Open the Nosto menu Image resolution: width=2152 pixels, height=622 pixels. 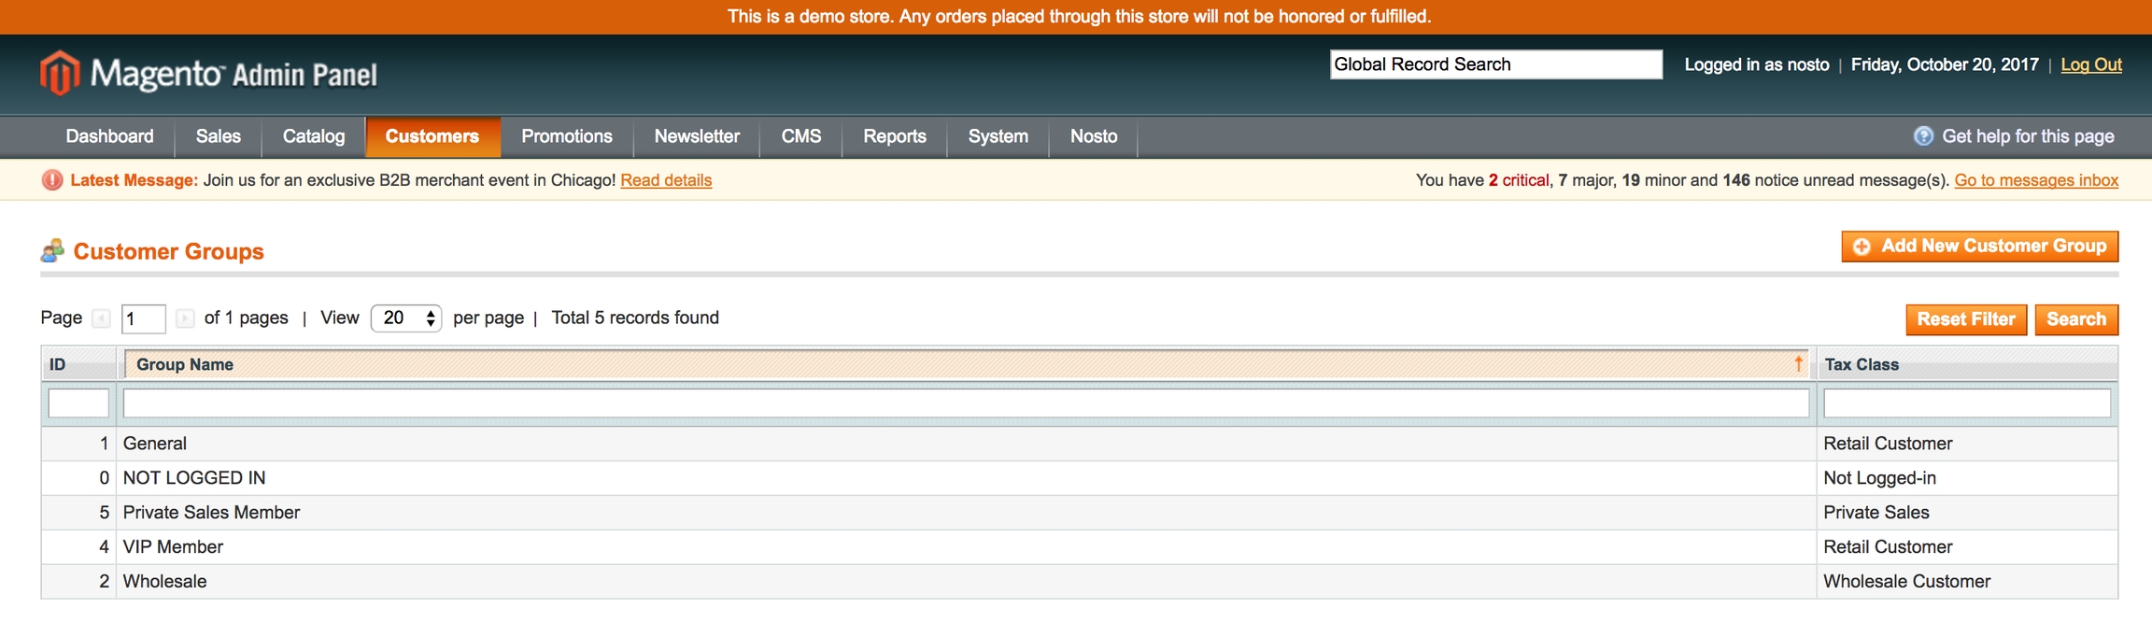1093,136
